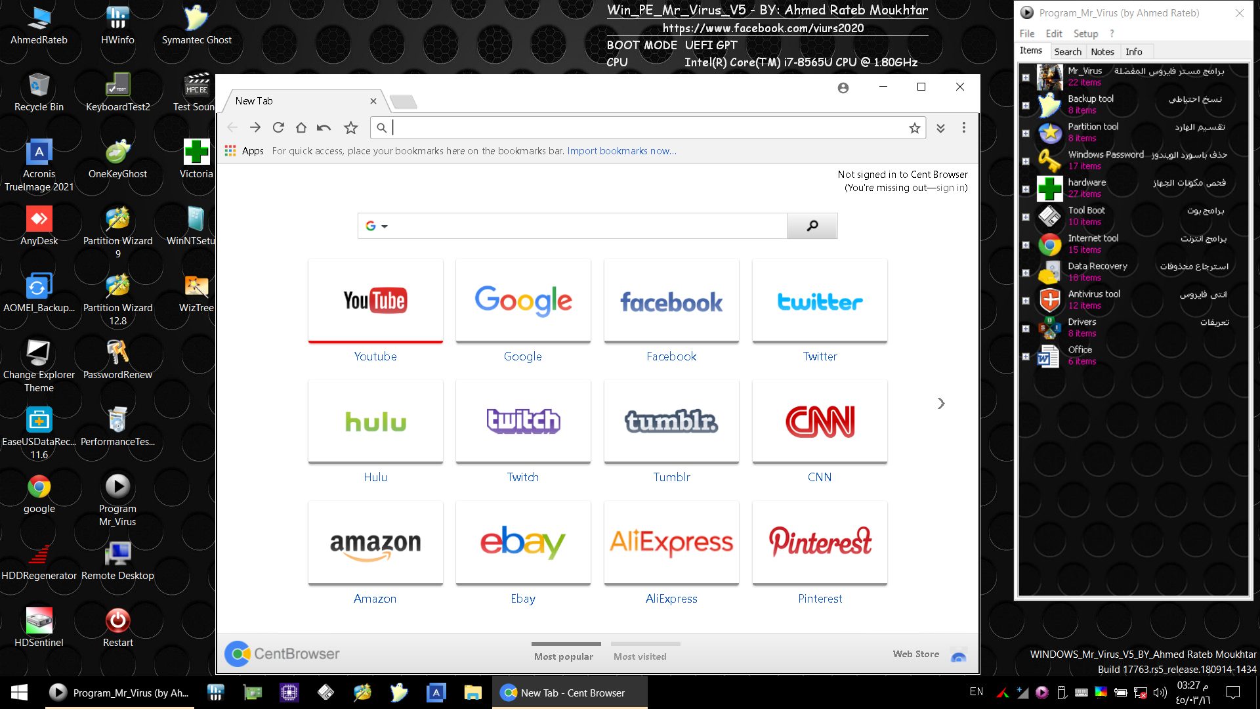This screenshot has width=1260, height=709.
Task: Click sign in link in browser
Action: pos(950,188)
